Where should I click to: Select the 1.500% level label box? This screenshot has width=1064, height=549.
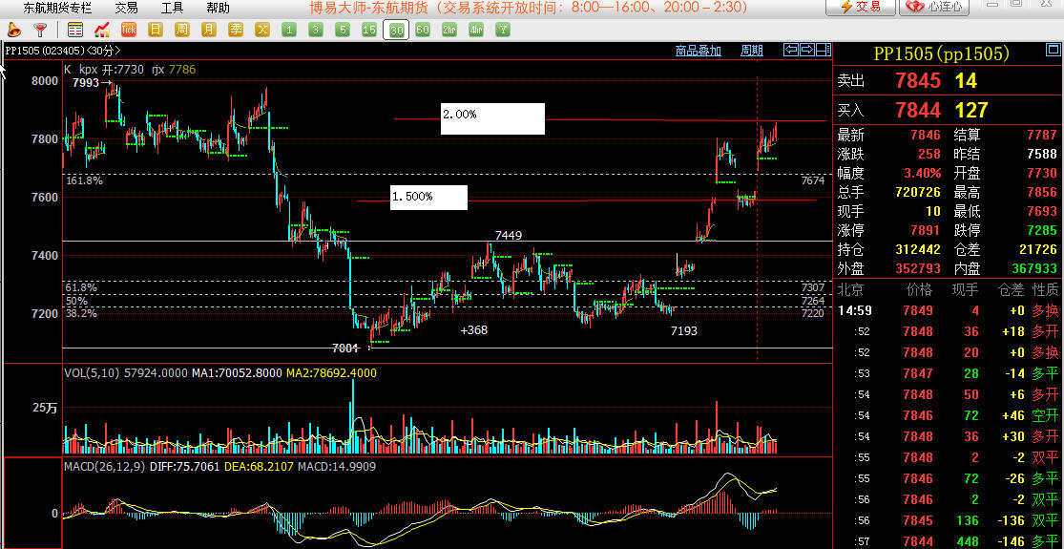pyautogui.click(x=428, y=197)
